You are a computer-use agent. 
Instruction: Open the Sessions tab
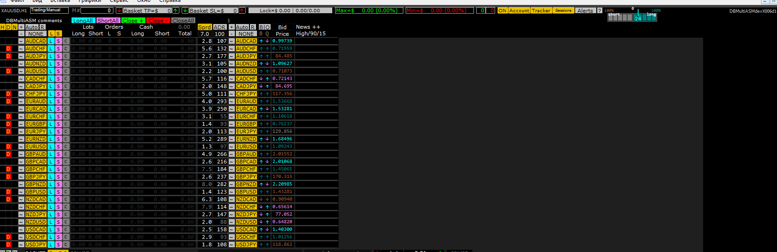coord(563,10)
